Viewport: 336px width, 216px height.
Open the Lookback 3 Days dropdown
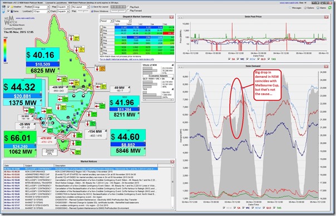click(x=41, y=11)
